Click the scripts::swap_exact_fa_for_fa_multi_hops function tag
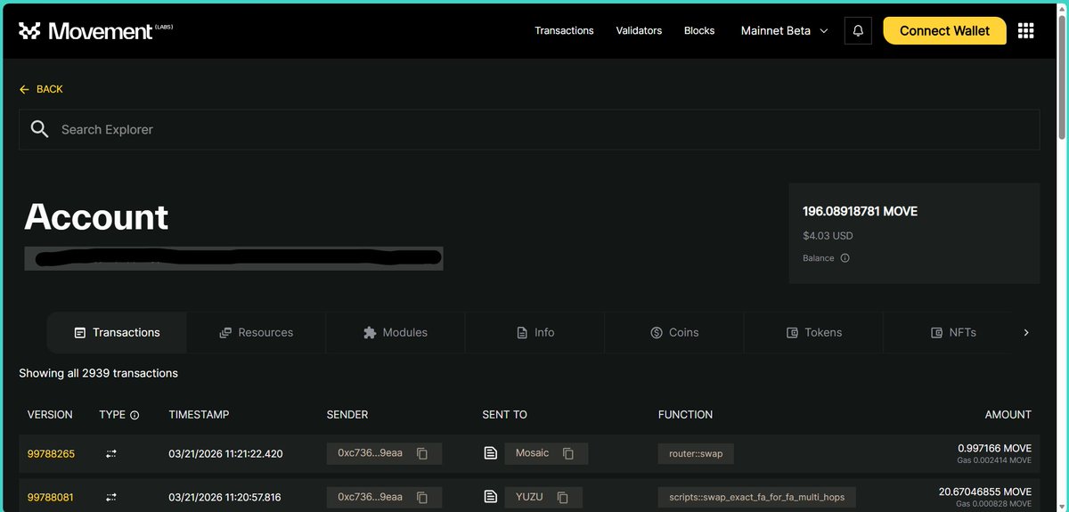 [x=757, y=497]
